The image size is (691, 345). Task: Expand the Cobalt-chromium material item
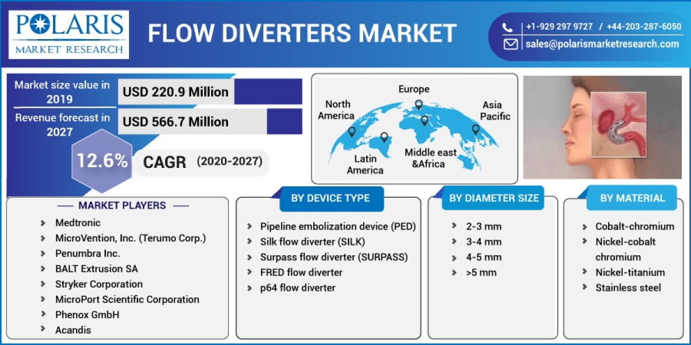(635, 226)
